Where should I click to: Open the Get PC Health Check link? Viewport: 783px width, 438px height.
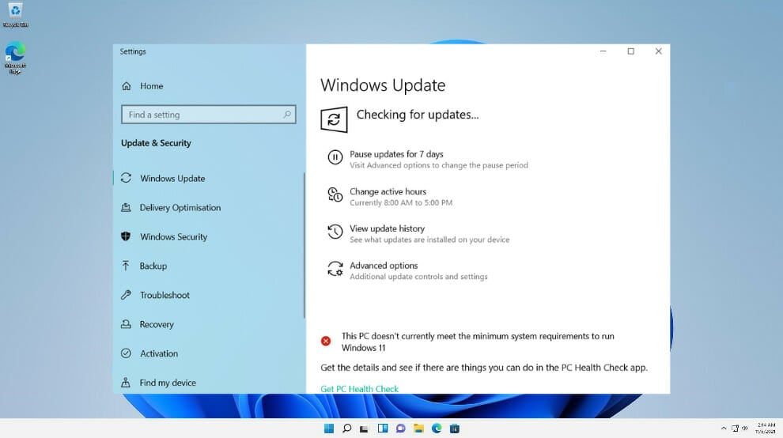tap(360, 388)
